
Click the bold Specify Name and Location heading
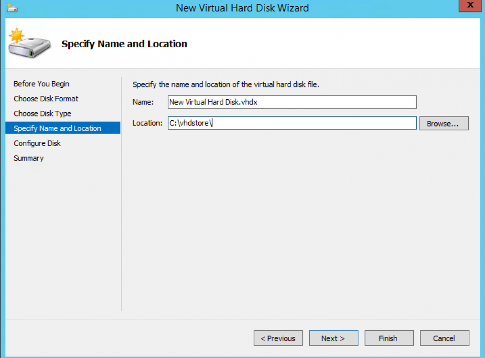coord(124,44)
